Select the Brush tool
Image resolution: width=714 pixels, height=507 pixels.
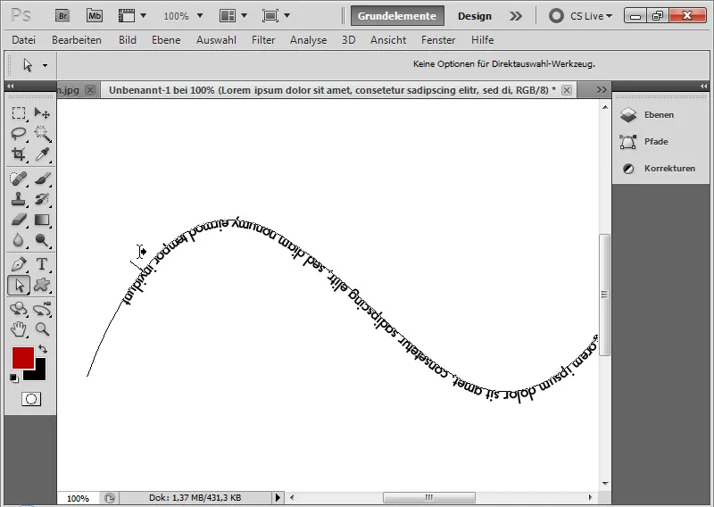pyautogui.click(x=42, y=179)
